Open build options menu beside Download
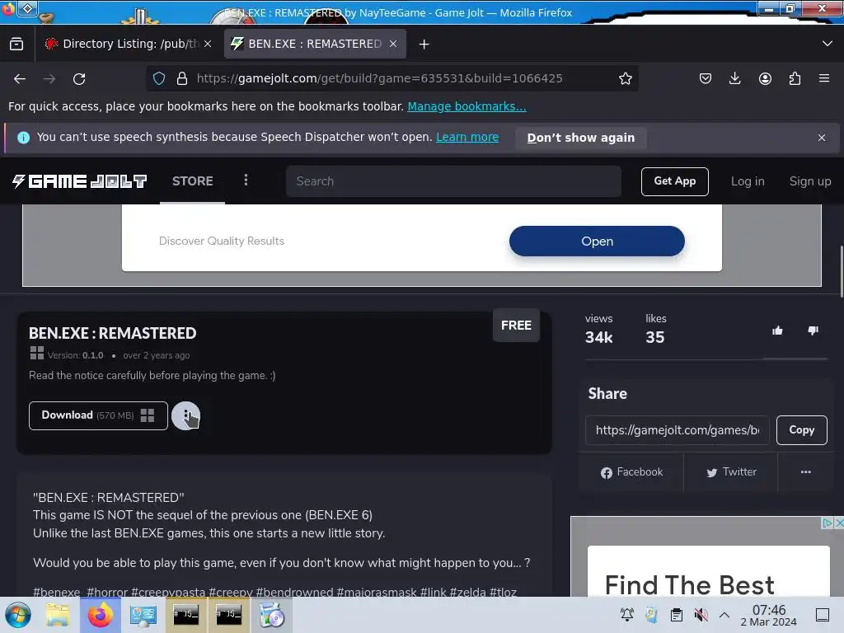844x633 pixels. coord(185,415)
